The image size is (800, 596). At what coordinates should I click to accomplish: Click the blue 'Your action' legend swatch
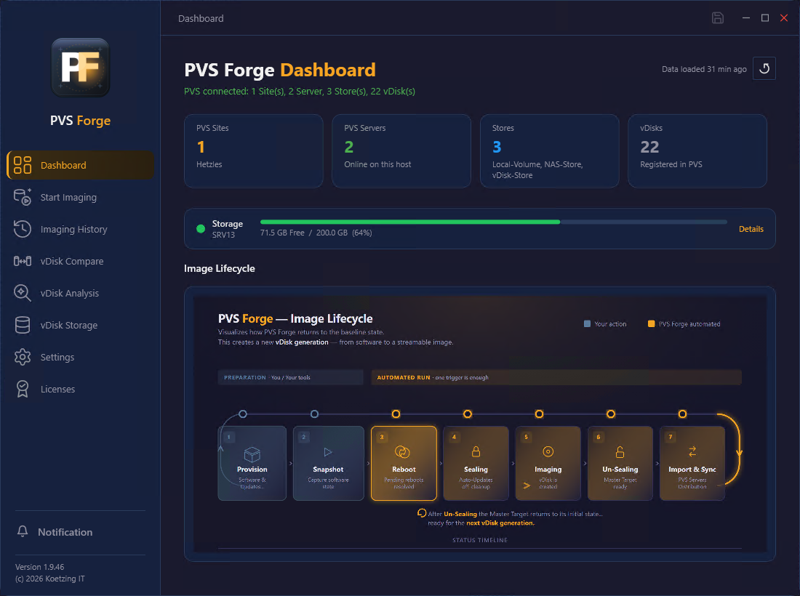pyautogui.click(x=587, y=323)
